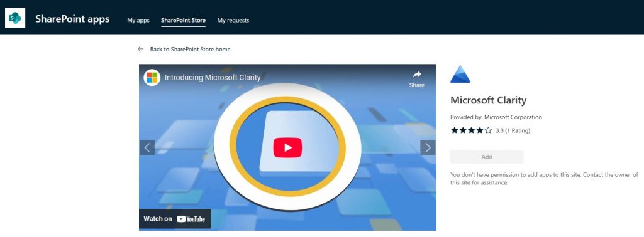The height and width of the screenshot is (237, 644).
Task: Share the video via Share icon
Action: pos(417,80)
